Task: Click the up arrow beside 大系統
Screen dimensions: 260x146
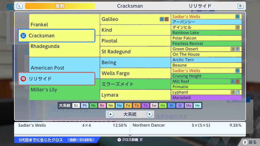Action: pos(110,114)
